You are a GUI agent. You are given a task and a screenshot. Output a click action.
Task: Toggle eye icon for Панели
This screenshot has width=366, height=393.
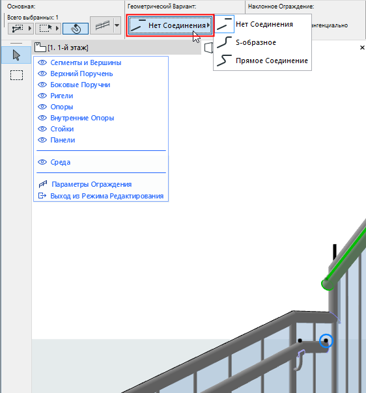point(42,140)
